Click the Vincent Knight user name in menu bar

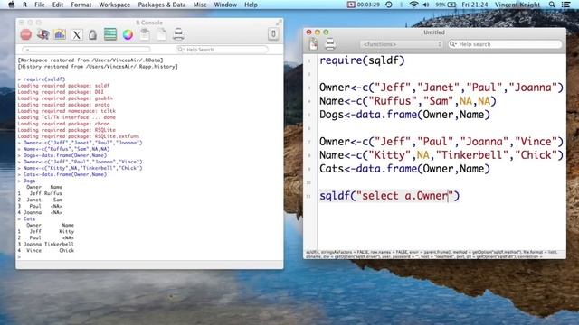(517, 5)
